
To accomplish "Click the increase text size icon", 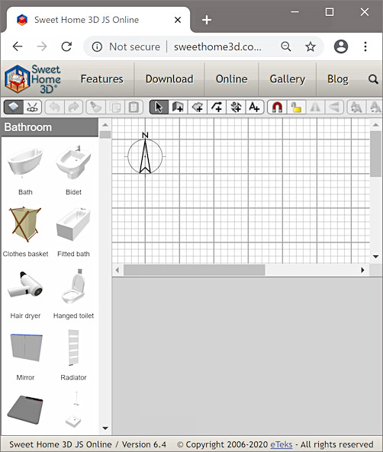I will pyautogui.click(x=356, y=107).
